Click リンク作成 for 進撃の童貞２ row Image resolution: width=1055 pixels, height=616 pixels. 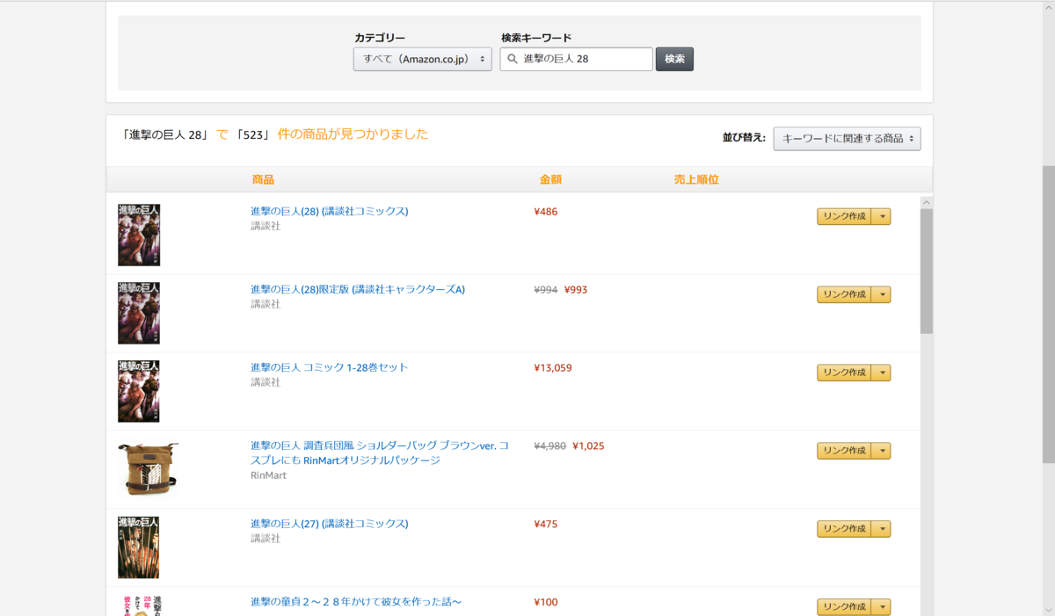[844, 606]
